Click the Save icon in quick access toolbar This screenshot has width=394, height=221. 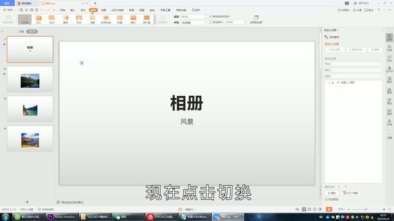coord(22,10)
